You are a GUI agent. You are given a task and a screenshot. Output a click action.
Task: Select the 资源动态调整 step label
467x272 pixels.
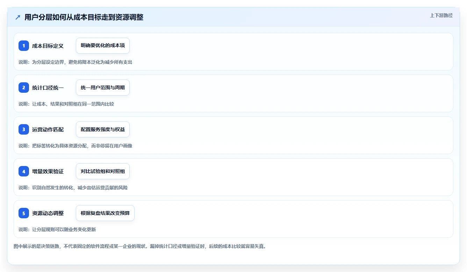48,213
